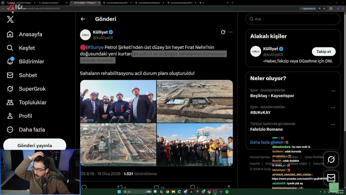Click the Gönderi yayınla button
Viewport: 346px width, 195px height.
35,145
